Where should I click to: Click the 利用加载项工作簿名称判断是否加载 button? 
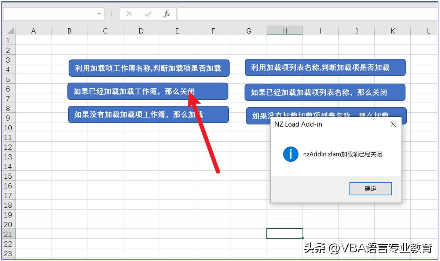(x=148, y=68)
